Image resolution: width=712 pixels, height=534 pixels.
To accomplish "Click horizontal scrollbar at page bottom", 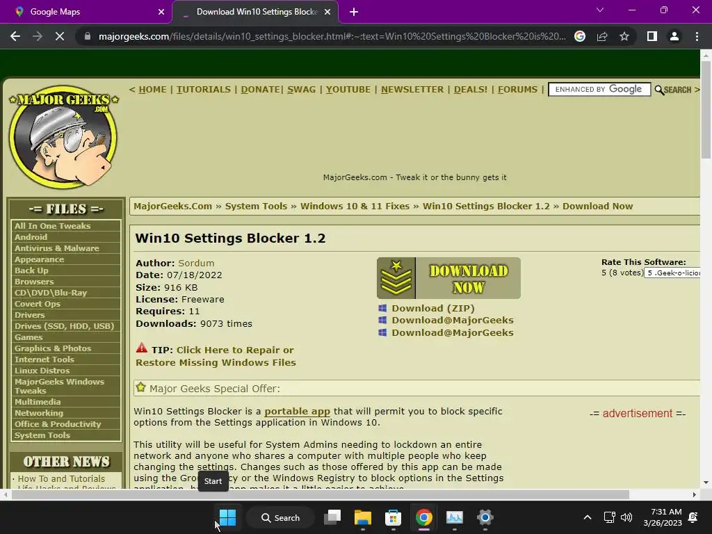I will tap(321, 494).
